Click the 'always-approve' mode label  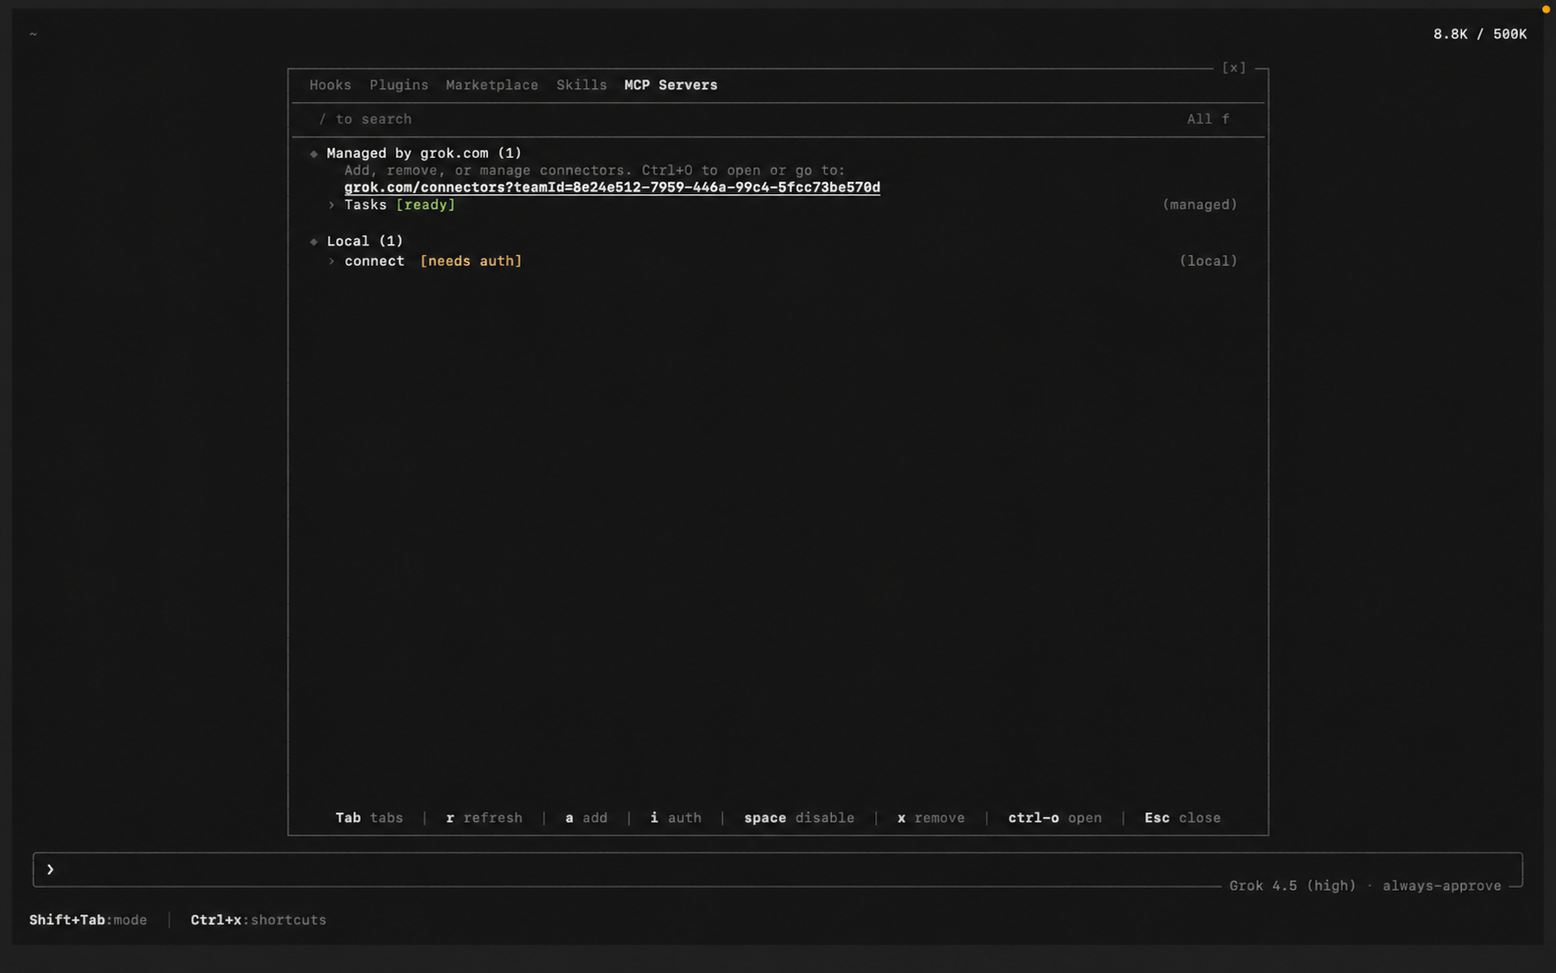pos(1441,886)
